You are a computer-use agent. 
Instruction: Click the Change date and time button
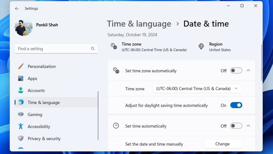[222, 144]
